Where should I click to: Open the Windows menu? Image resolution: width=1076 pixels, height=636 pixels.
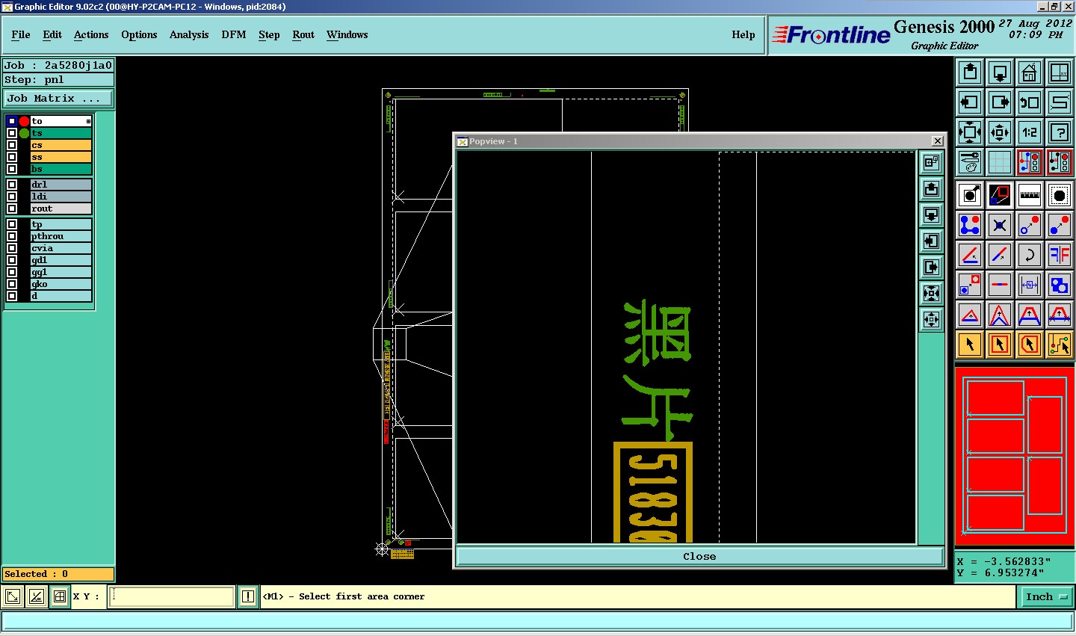point(347,34)
